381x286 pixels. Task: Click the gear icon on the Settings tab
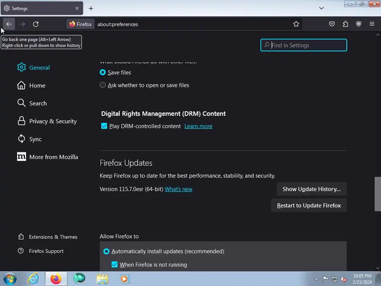tap(7, 8)
